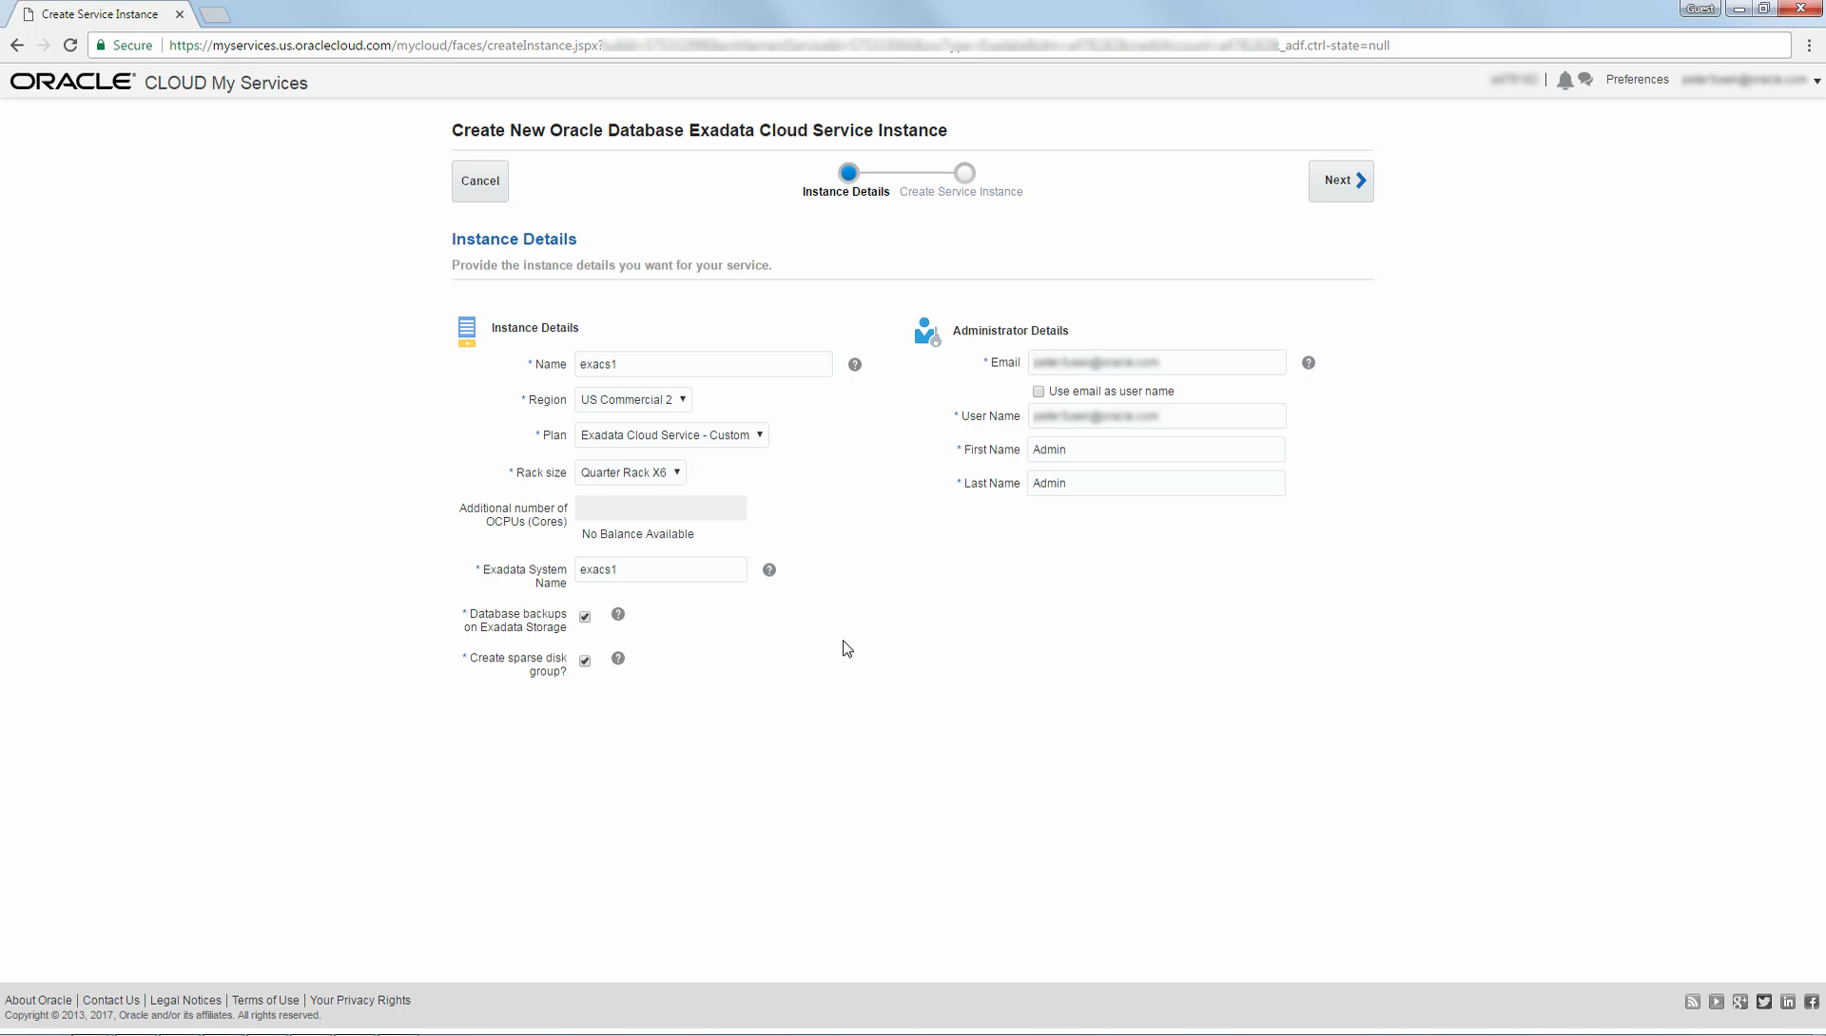
Task: Open the YouTube icon in footer
Action: pos(1717,1002)
